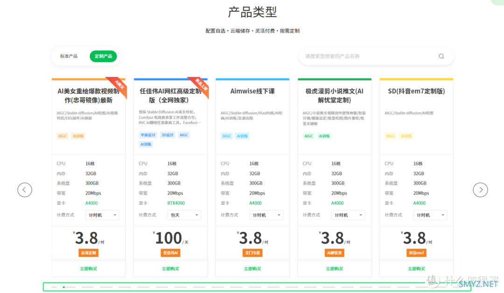The width and height of the screenshot is (504, 293).
Task: Click AI训练 tag on 任佳伟AI card
Action: click(146, 144)
